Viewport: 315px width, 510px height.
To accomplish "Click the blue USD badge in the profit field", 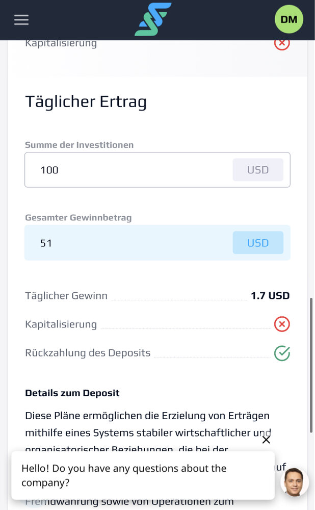I will tap(258, 243).
